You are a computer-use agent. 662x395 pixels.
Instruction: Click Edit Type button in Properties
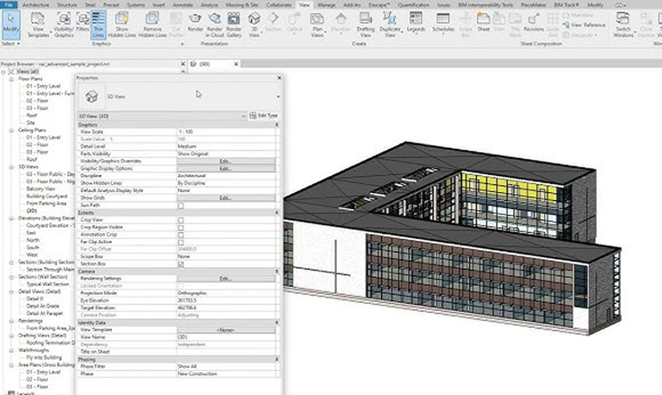[x=264, y=116]
